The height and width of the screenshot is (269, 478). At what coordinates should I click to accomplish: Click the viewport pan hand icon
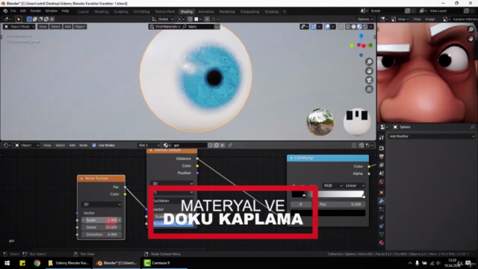(369, 71)
